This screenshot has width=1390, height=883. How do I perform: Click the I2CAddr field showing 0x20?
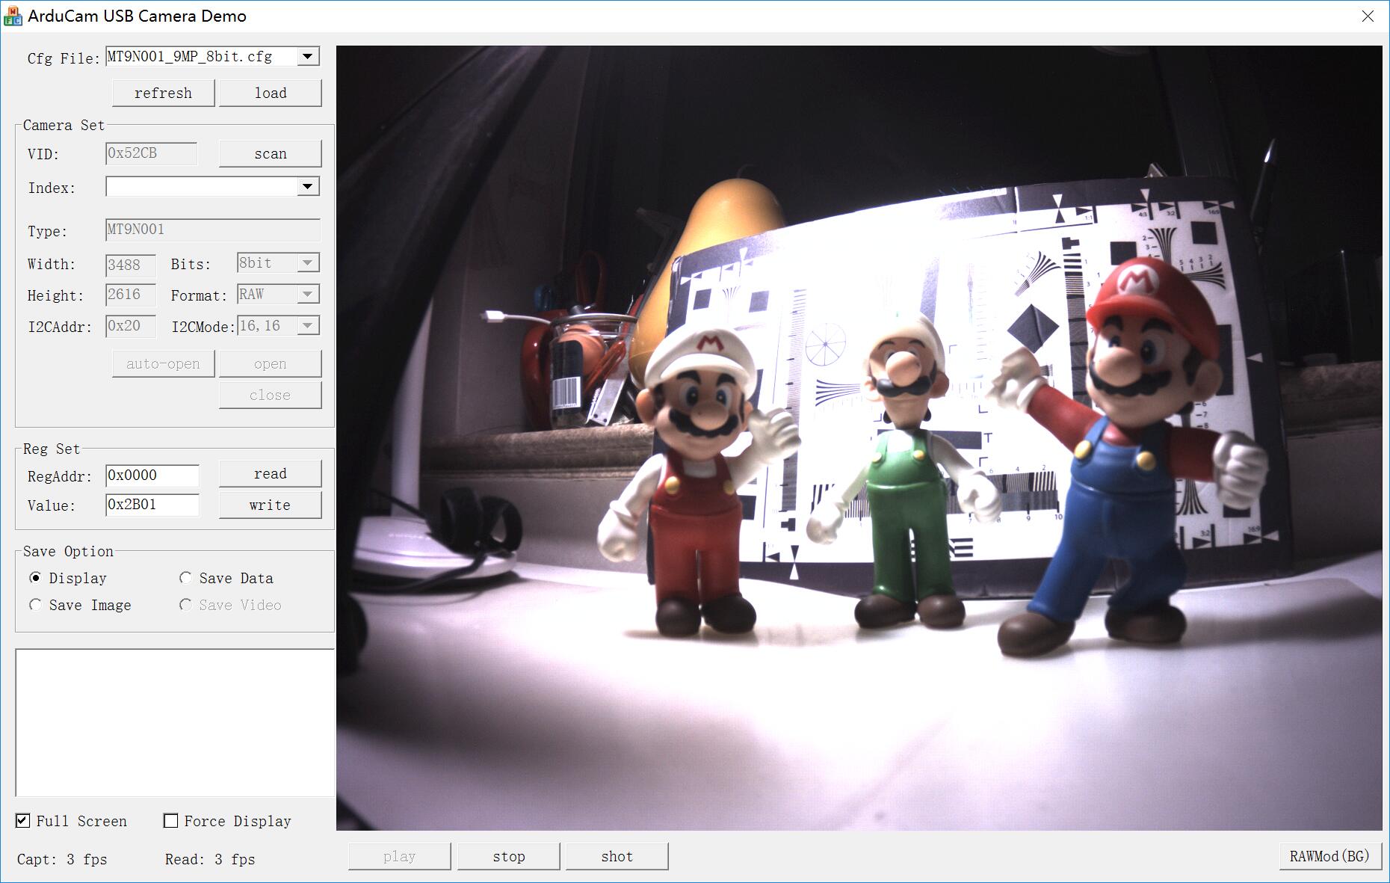click(131, 326)
